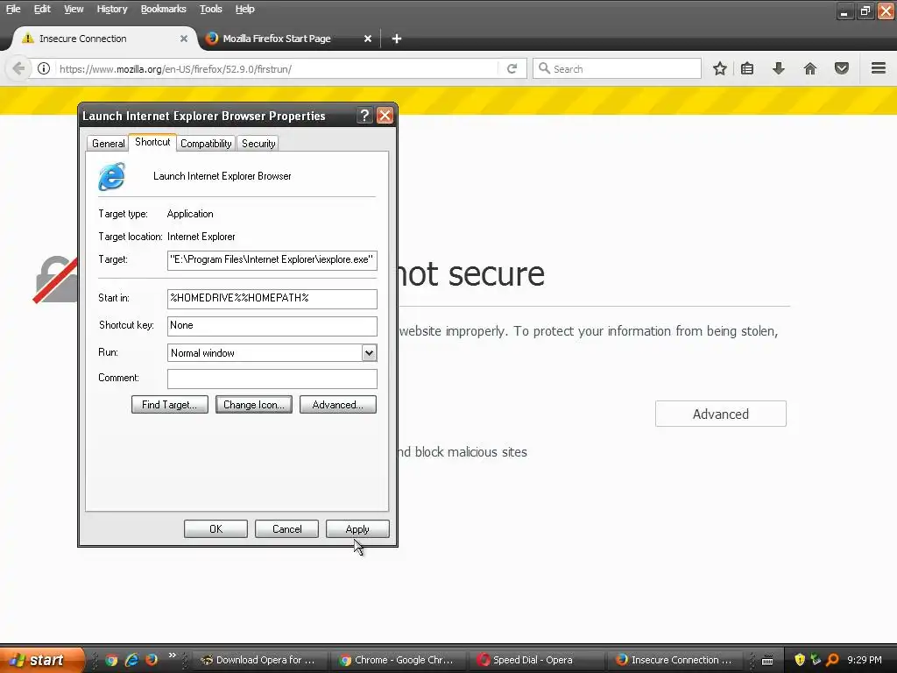
Task: Open the Help menu
Action: (245, 9)
